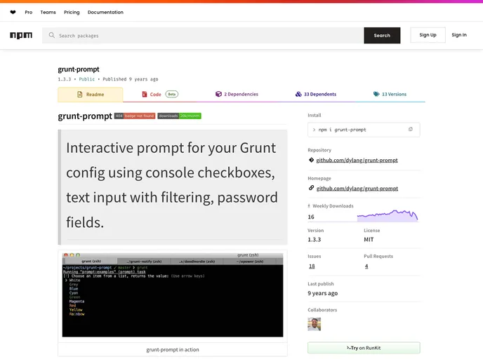
Task: Open Documentation in the top navigation
Action: click(105, 13)
